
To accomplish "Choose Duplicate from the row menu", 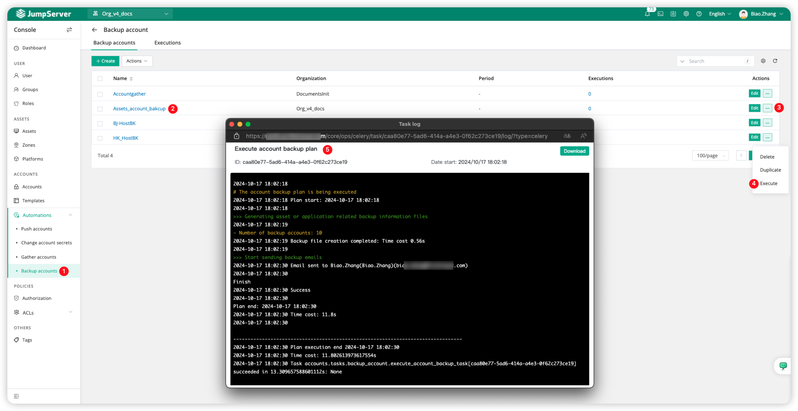I will [x=770, y=170].
